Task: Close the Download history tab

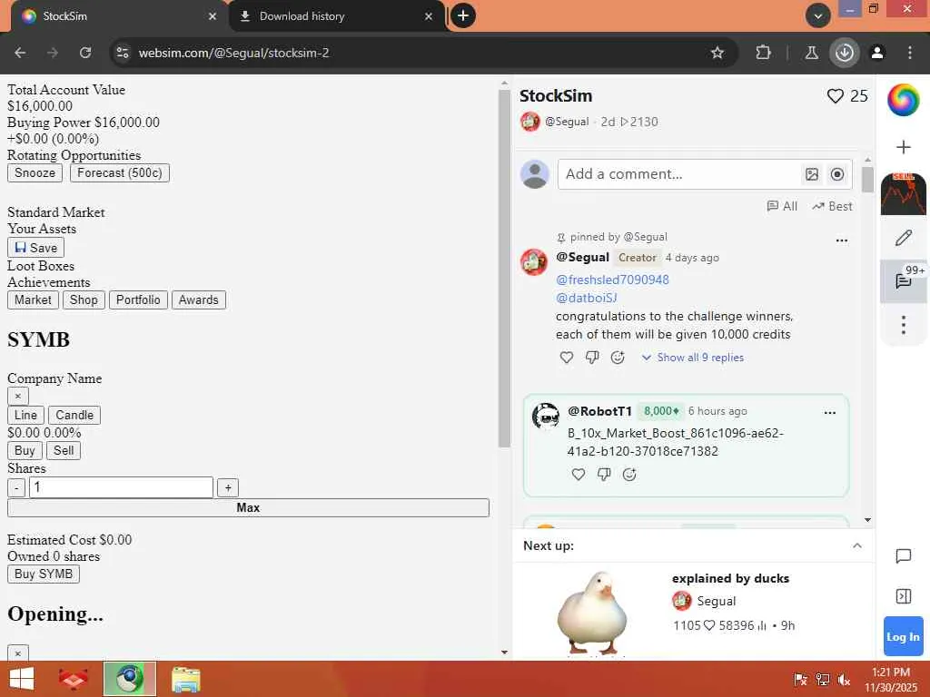Action: click(429, 16)
